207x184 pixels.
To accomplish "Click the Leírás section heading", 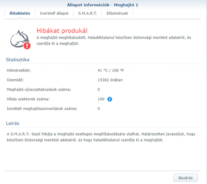I will [13, 123].
